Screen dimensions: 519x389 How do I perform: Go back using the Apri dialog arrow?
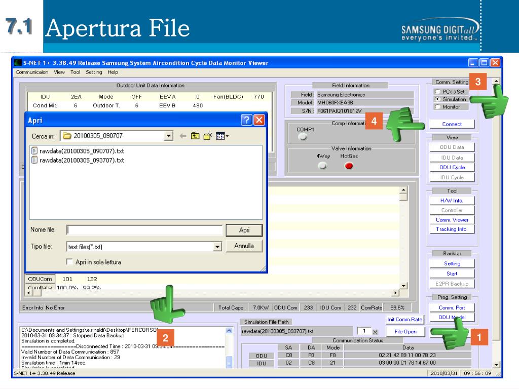182,136
